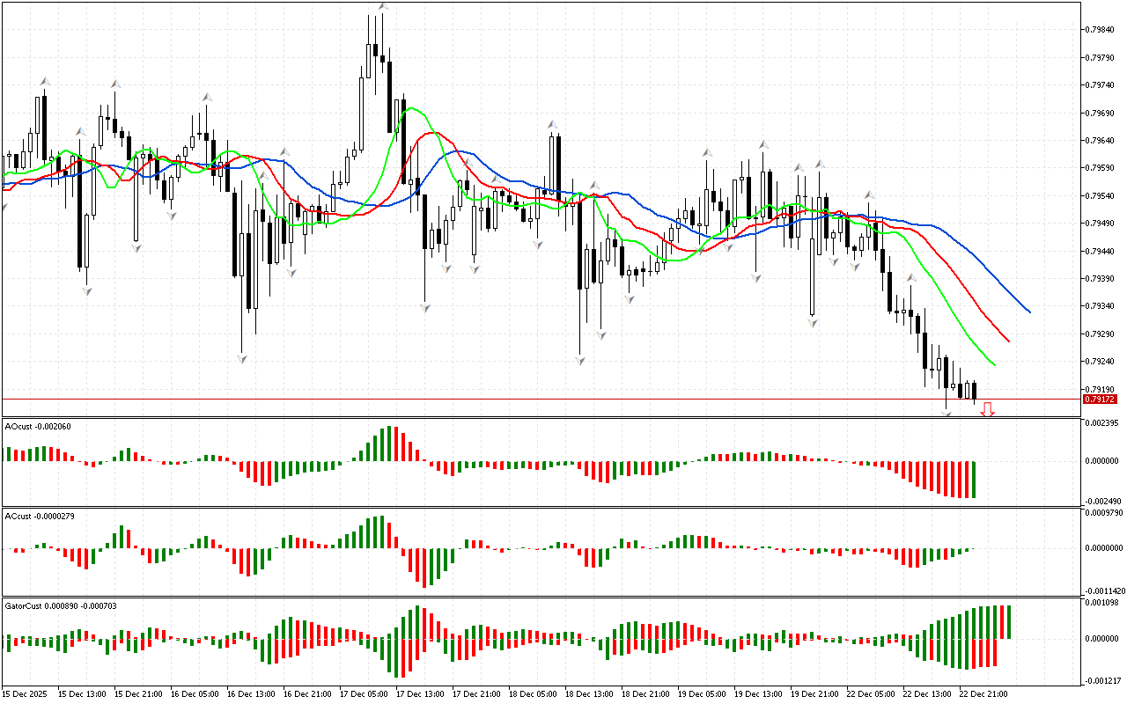Click the red down arrow near current price
The width and height of the screenshot is (1127, 704).
(x=988, y=409)
